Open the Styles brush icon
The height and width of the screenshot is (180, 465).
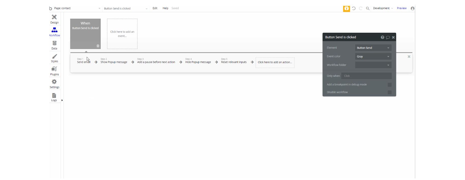(54, 56)
